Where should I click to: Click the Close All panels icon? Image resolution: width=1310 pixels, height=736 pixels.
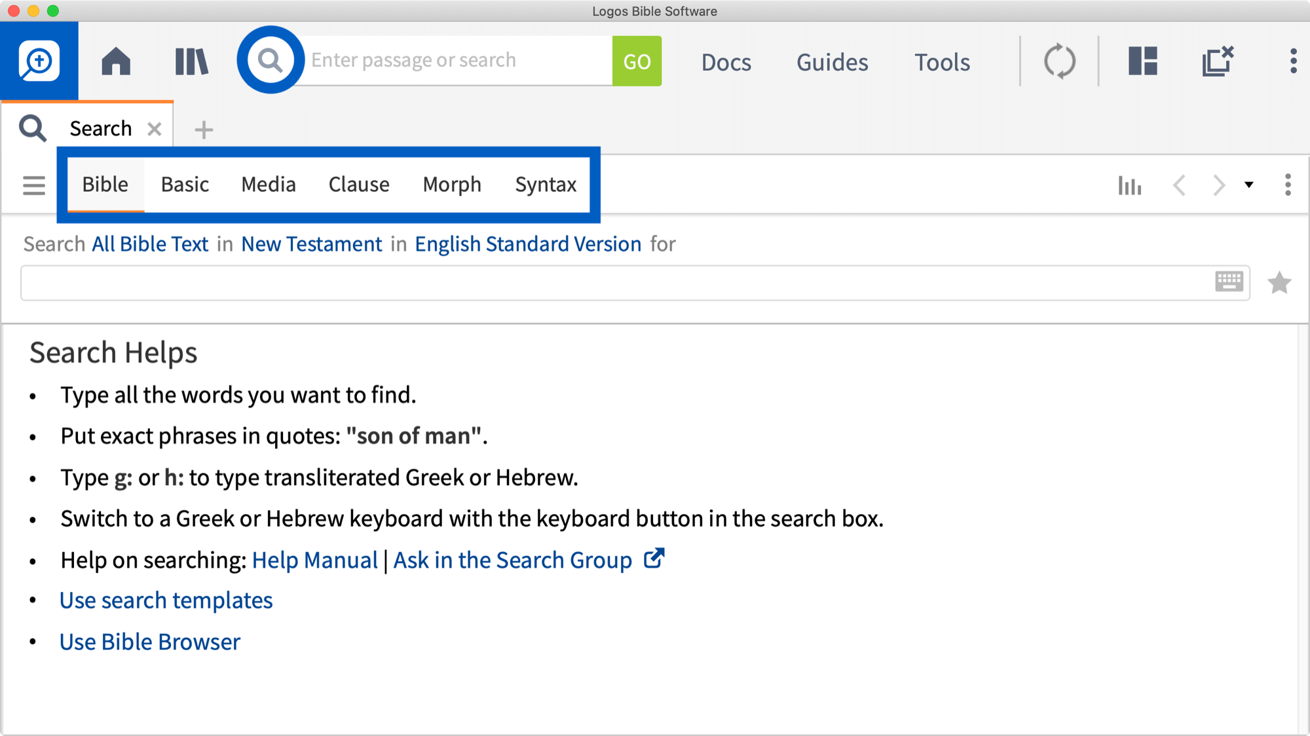pos(1218,61)
